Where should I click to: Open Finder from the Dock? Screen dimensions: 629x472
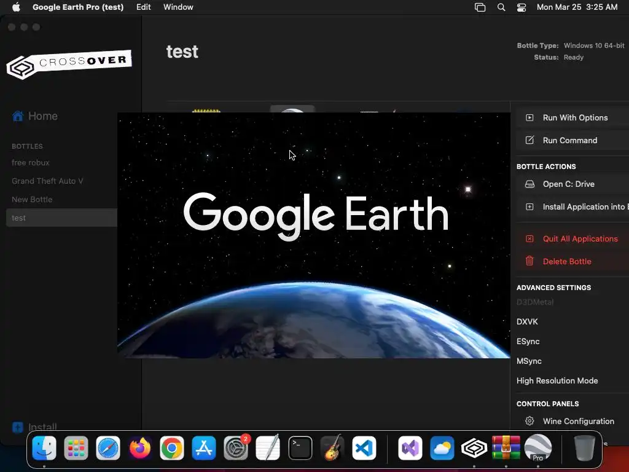coord(44,448)
